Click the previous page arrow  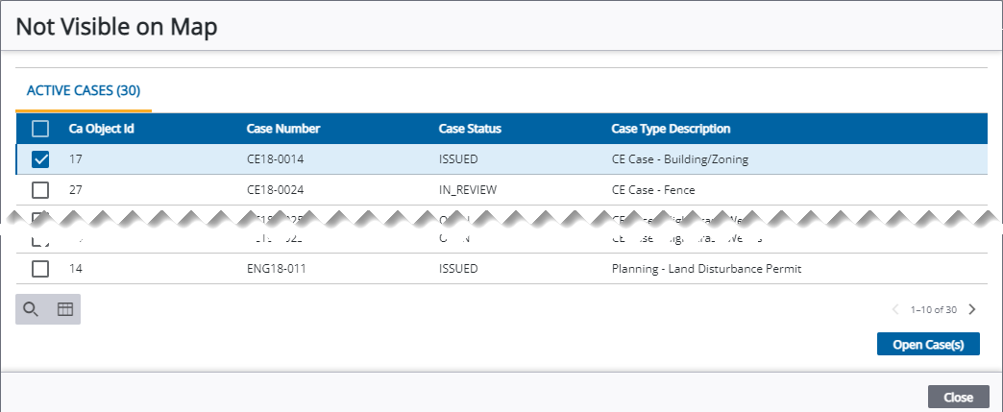click(x=895, y=309)
